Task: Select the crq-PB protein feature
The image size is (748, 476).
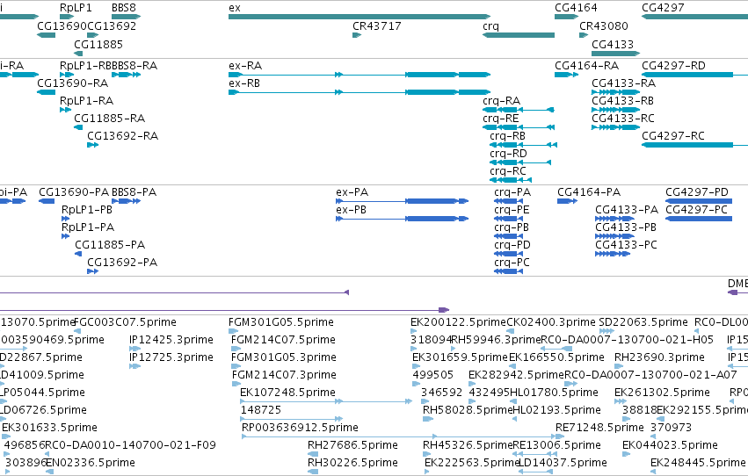Action: [509, 236]
